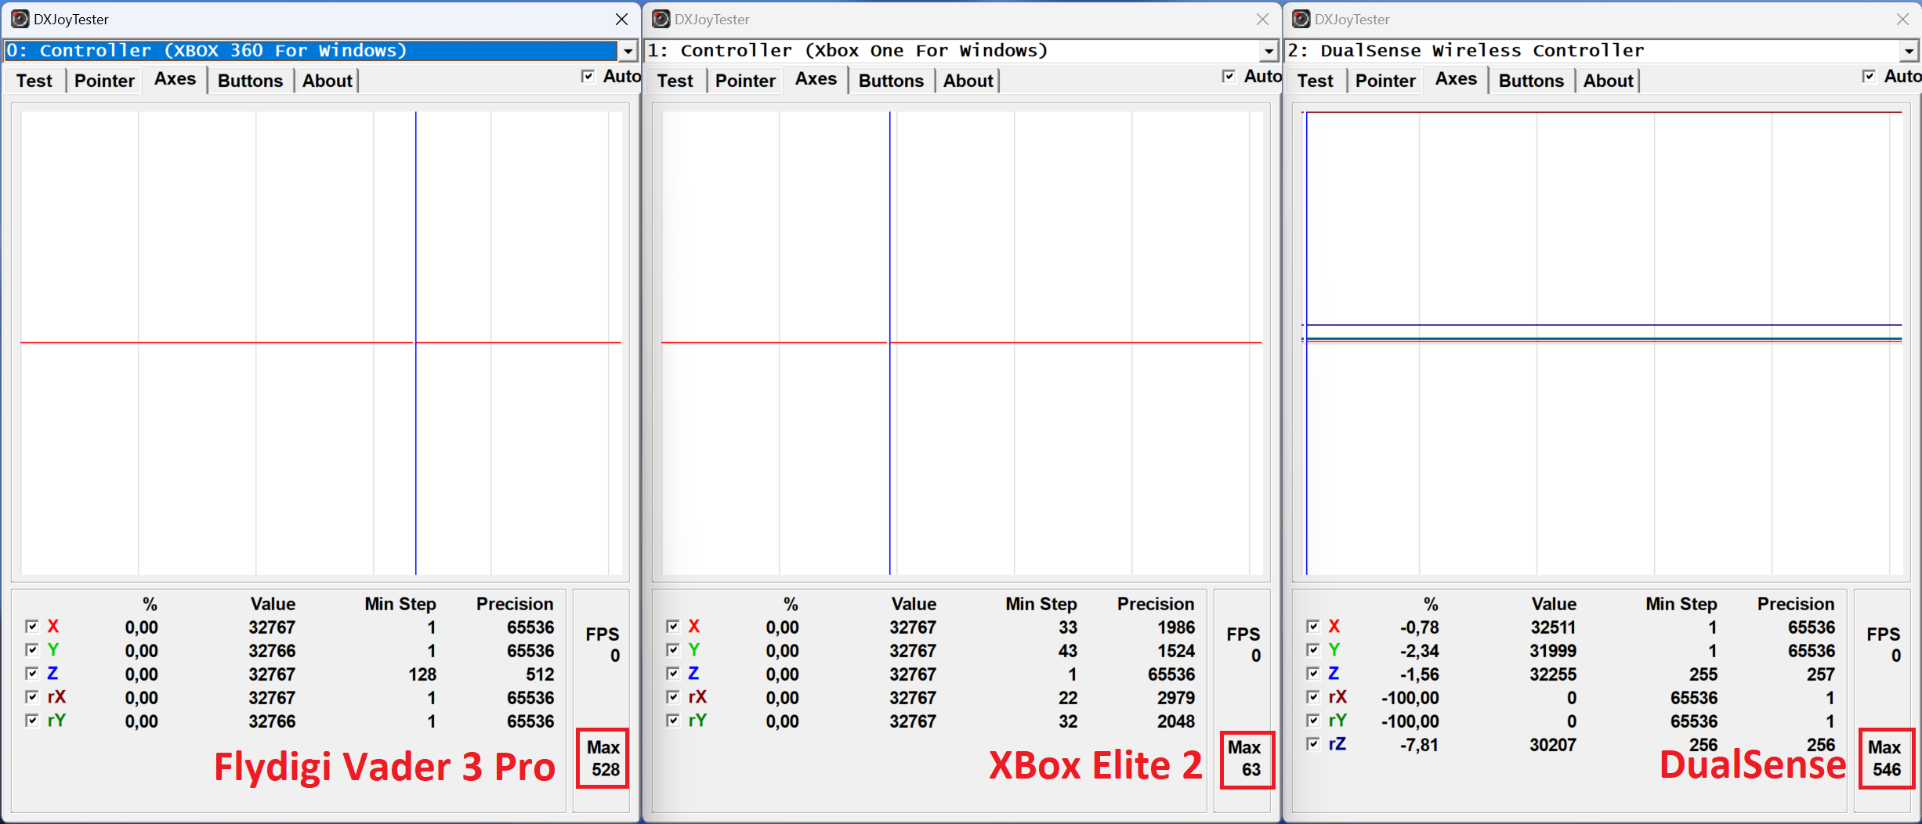The width and height of the screenshot is (1922, 824).
Task: Select the Xbox One controller combo box
Action: pos(961,51)
